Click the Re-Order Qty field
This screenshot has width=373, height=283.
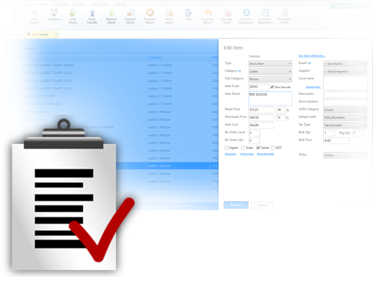tap(254, 140)
